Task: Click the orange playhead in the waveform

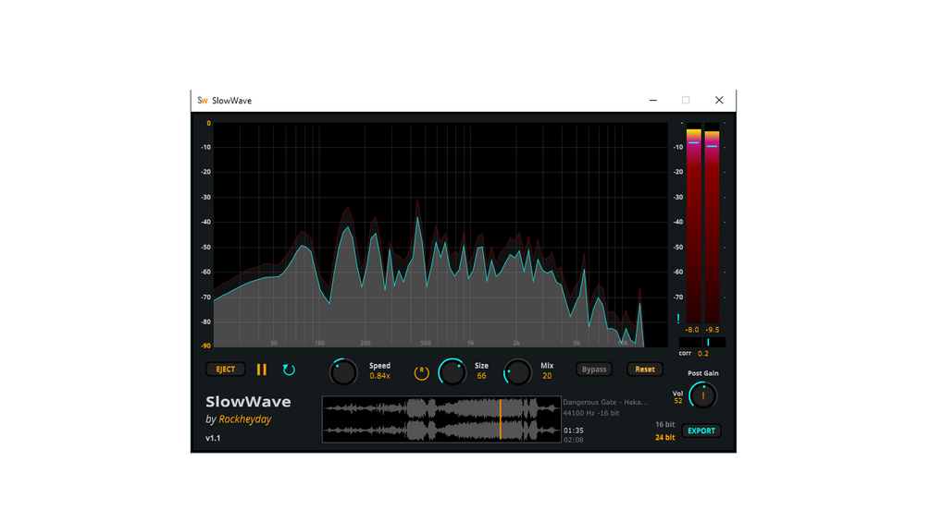Action: (x=500, y=419)
